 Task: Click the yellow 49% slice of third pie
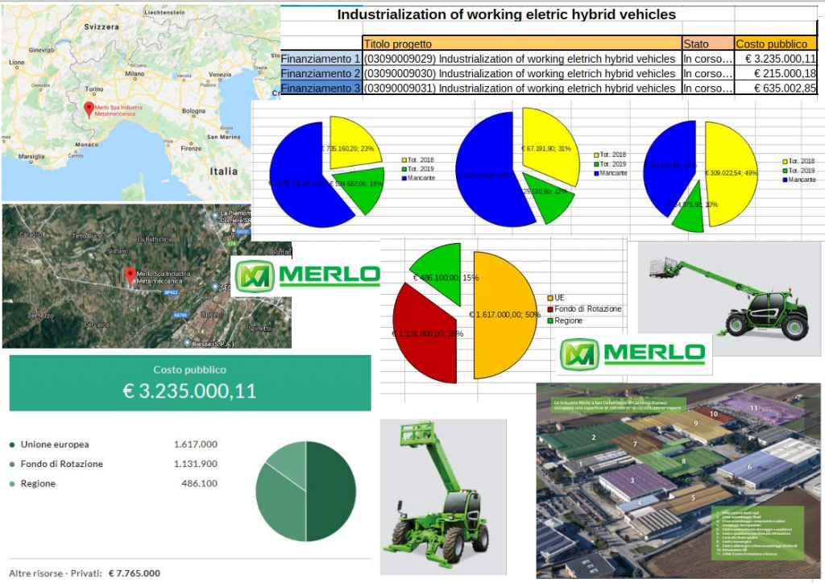click(x=732, y=174)
